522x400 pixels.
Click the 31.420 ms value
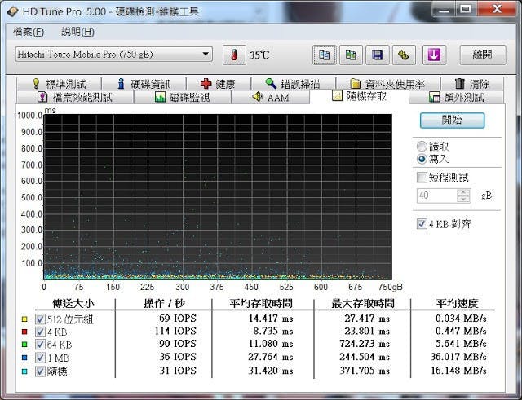[271, 371]
